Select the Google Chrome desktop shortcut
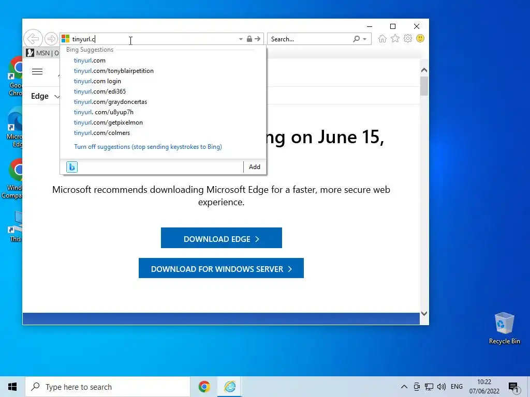 click(15, 77)
